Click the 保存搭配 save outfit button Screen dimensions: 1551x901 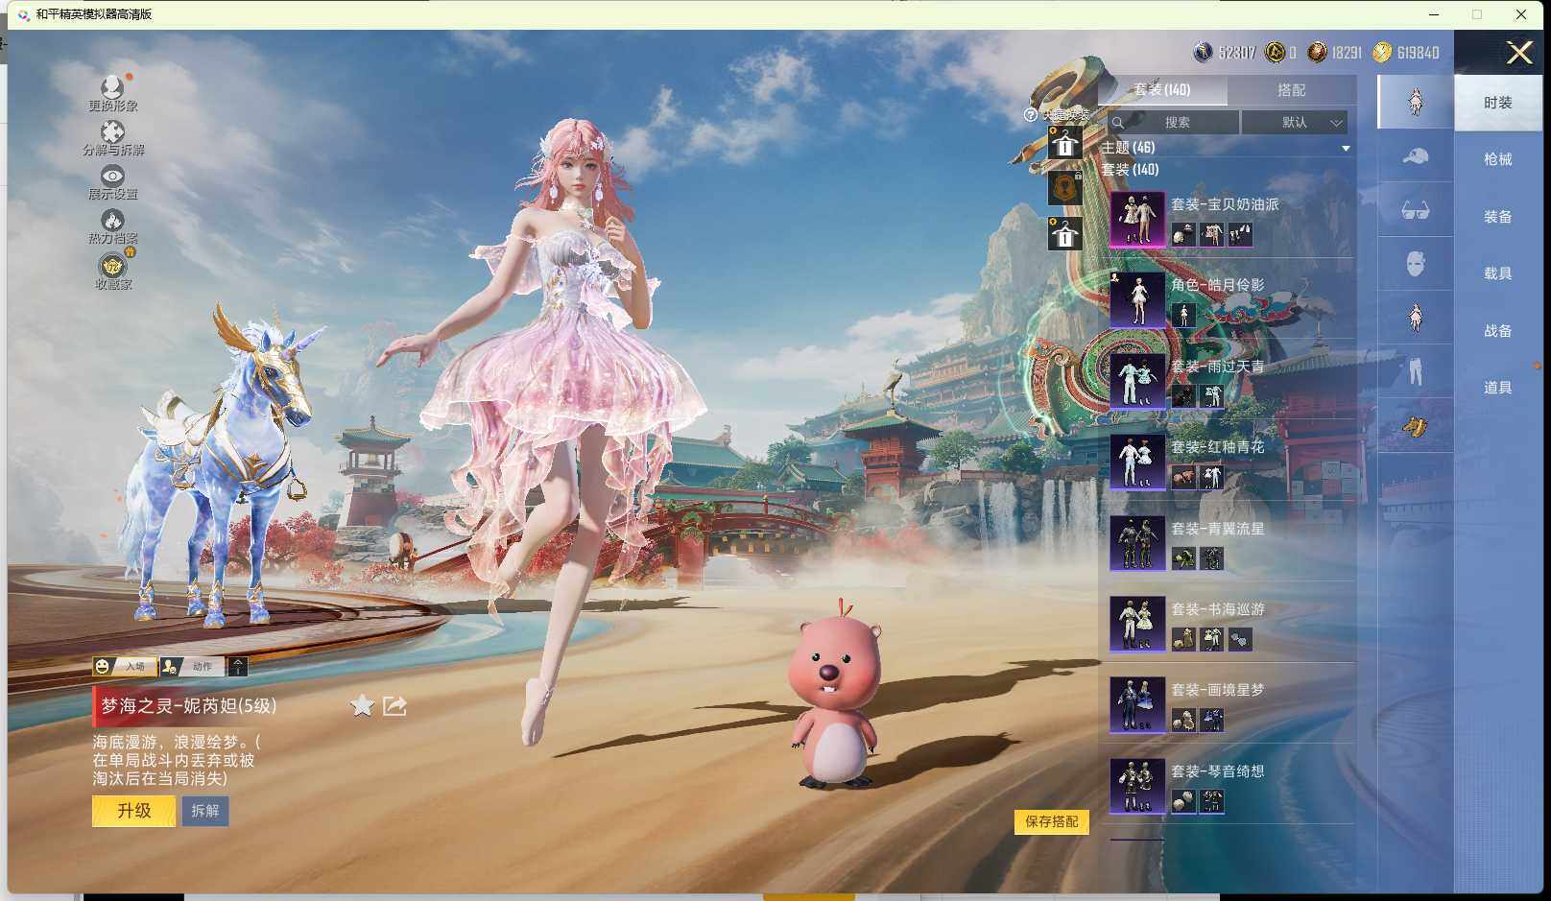(1051, 821)
